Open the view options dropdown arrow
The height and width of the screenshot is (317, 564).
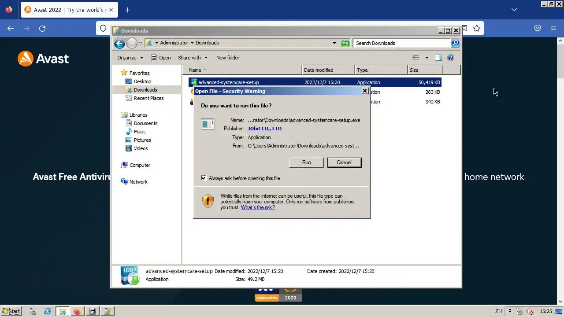426,58
